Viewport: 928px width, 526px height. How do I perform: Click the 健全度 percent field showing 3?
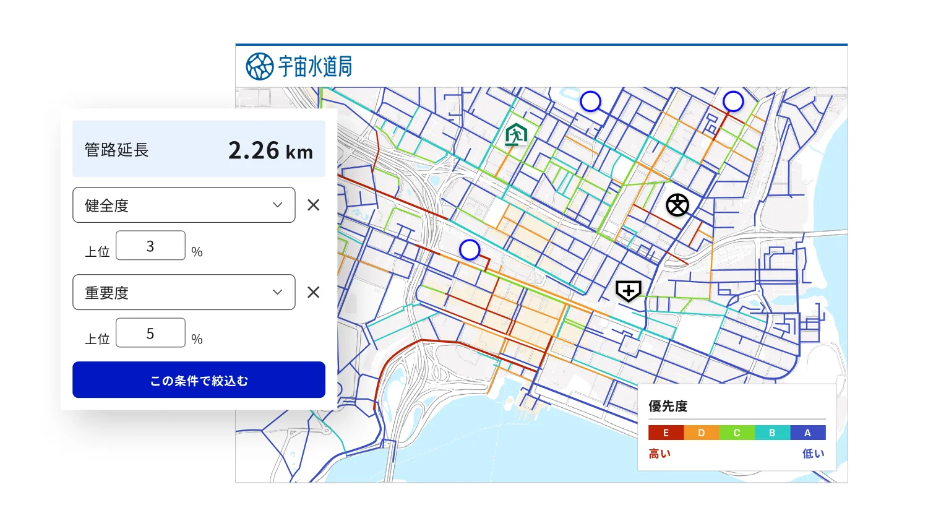point(150,246)
